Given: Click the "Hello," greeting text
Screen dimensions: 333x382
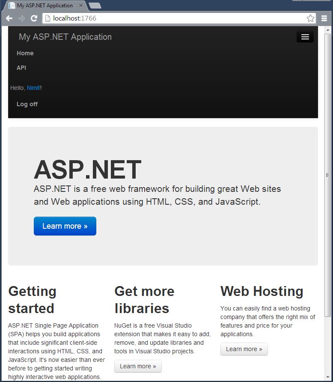Looking at the screenshot, I should pyautogui.click(x=18, y=88).
